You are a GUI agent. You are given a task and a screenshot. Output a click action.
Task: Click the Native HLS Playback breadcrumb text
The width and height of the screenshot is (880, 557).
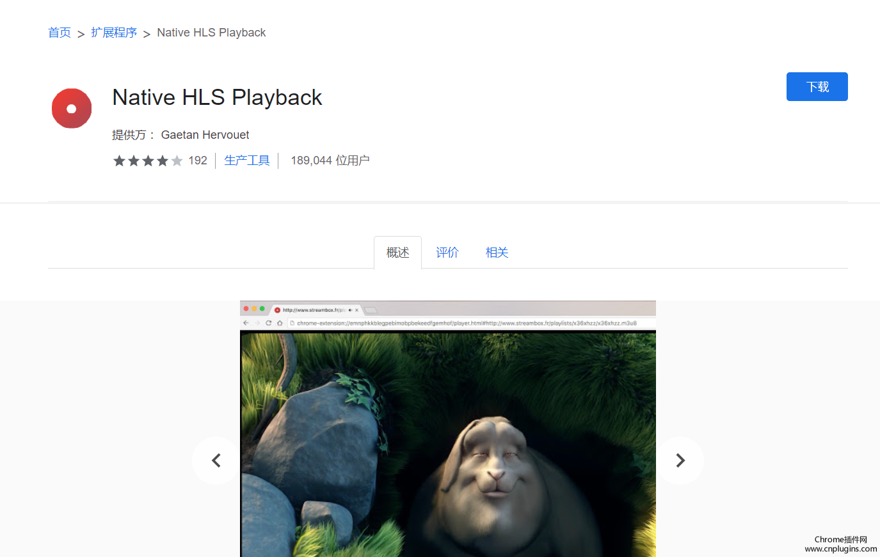tap(211, 33)
